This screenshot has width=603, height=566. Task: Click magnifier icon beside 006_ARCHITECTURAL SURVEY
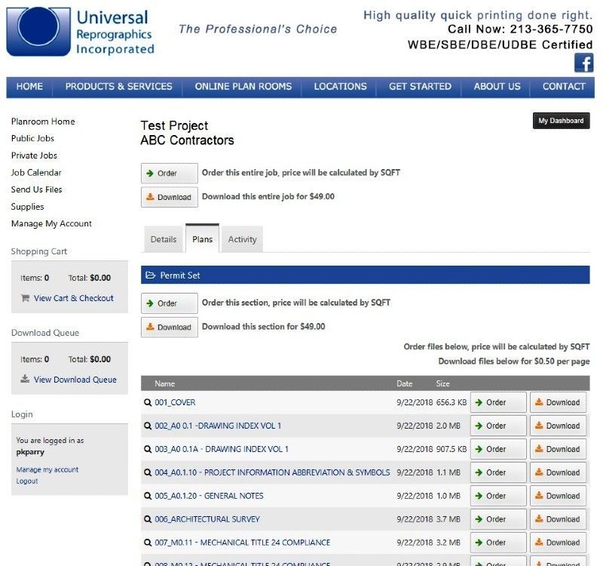[x=148, y=520]
